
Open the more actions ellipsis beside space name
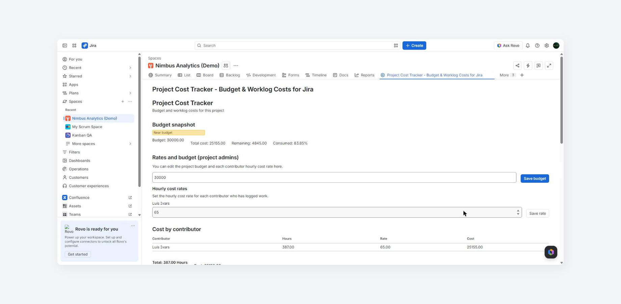coord(236,66)
